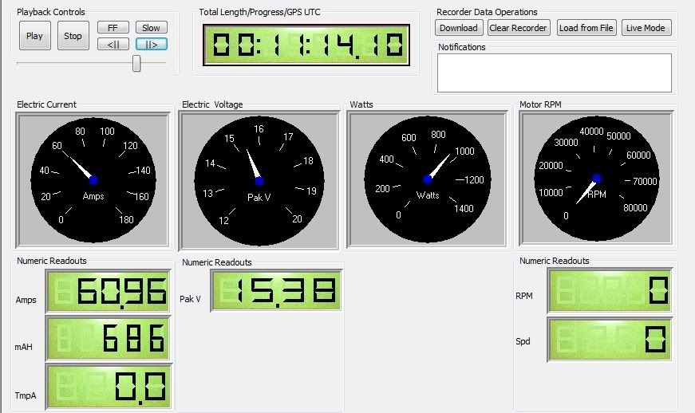695x413 pixels.
Task: Click the Amps numeric readout display
Action: point(107,293)
